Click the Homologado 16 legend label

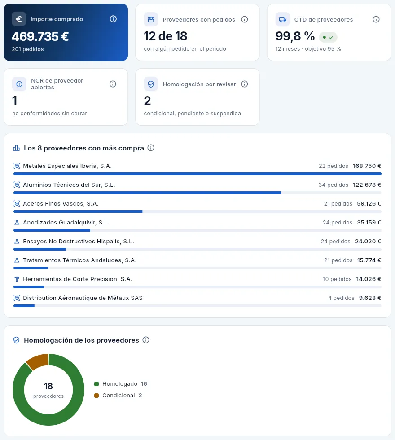(125, 383)
